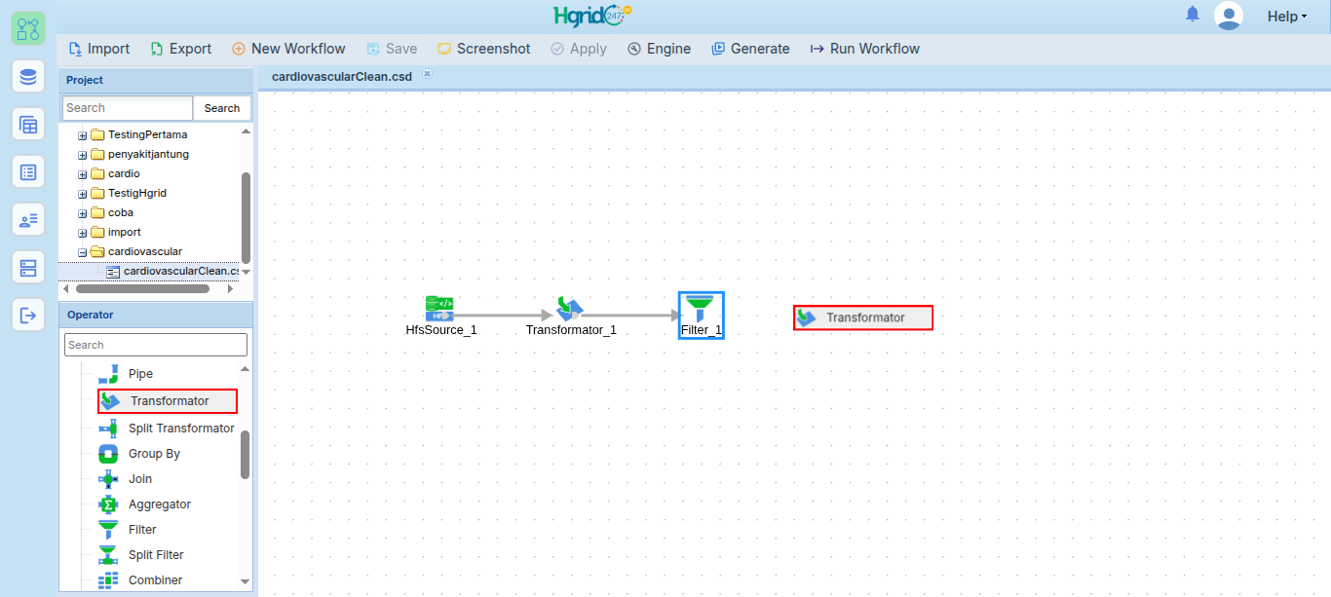Expand the TestigHgrid folder
The width and height of the screenshot is (1331, 597).
click(x=83, y=194)
